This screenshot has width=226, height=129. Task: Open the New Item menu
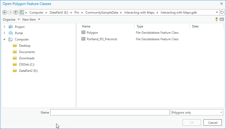[31, 20]
